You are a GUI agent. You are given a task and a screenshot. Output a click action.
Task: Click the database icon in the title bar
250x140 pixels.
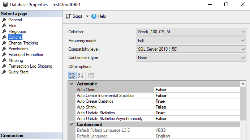pos(5,4)
